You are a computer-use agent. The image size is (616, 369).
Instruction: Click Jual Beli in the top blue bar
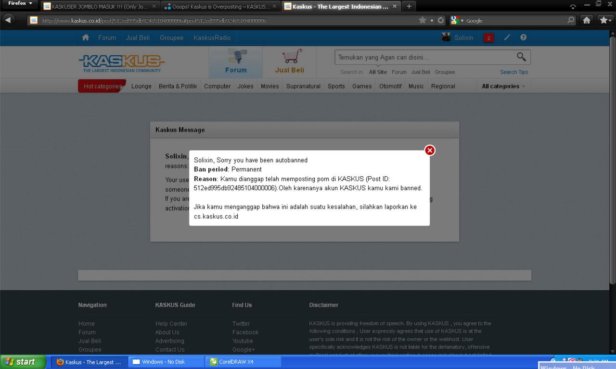138,37
